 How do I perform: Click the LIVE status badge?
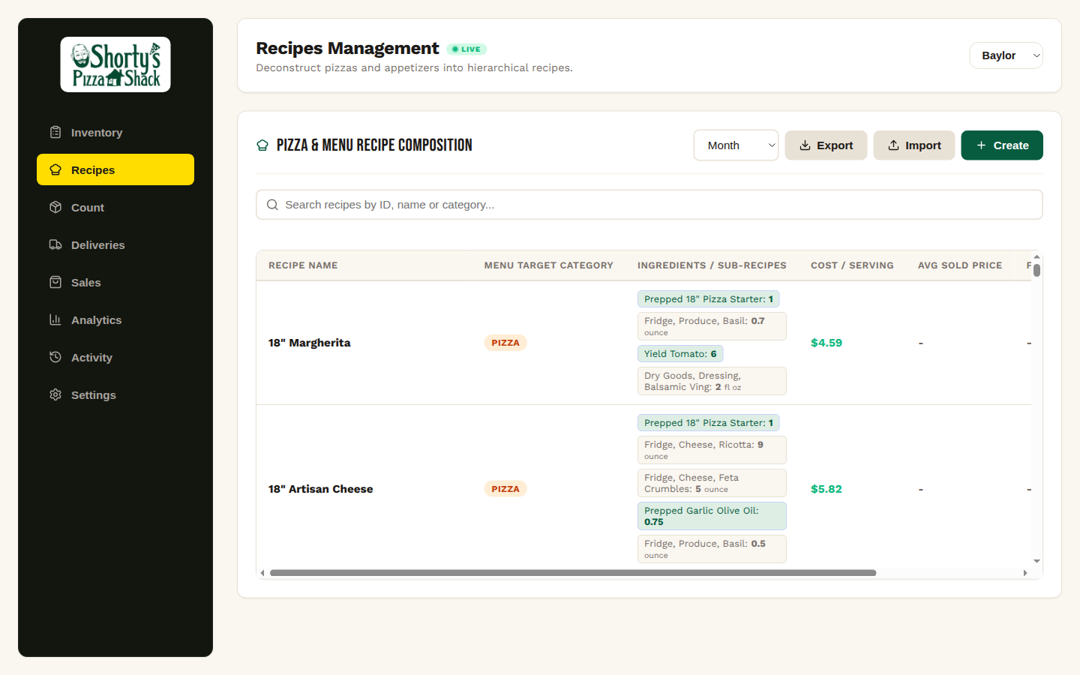pos(466,49)
